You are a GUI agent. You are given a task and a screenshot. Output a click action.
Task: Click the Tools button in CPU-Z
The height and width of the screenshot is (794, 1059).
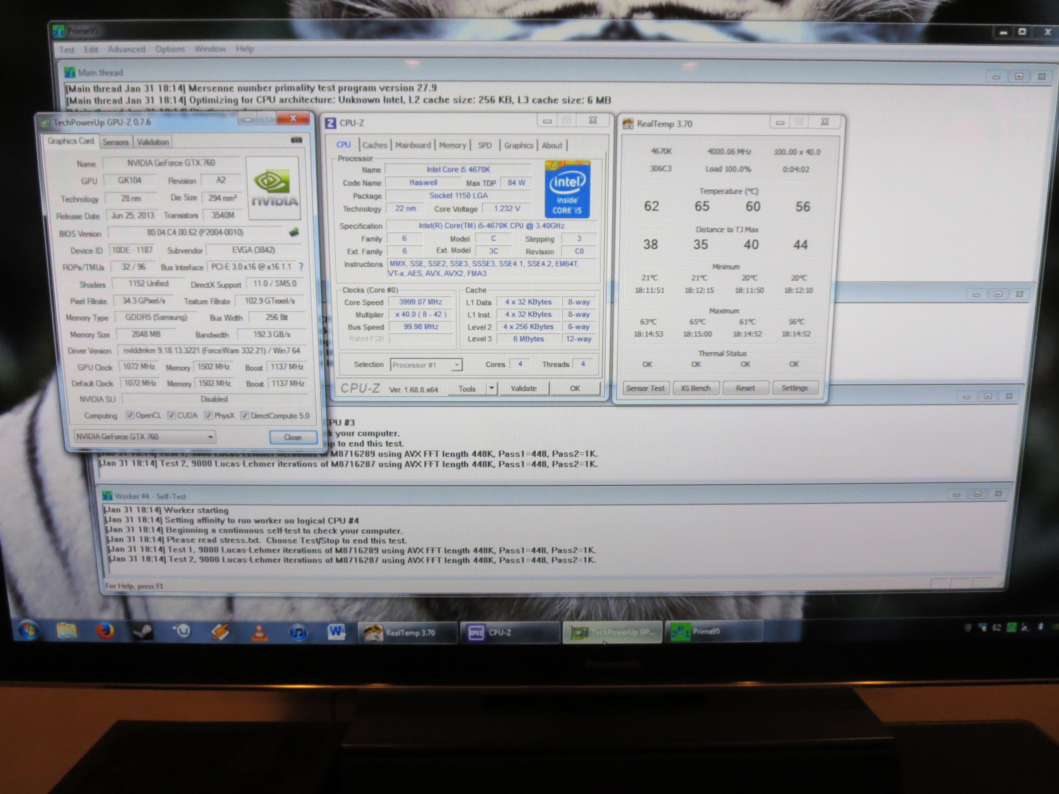(x=467, y=389)
